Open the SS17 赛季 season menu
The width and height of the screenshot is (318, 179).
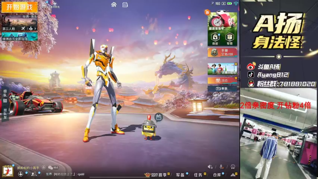click(159, 175)
